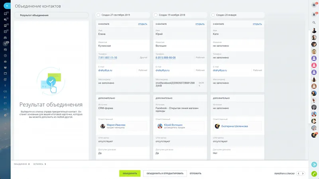Viewport: 319px width, 179px height.
Task: Open Елена's contact via открыть link
Action: (x=143, y=24)
